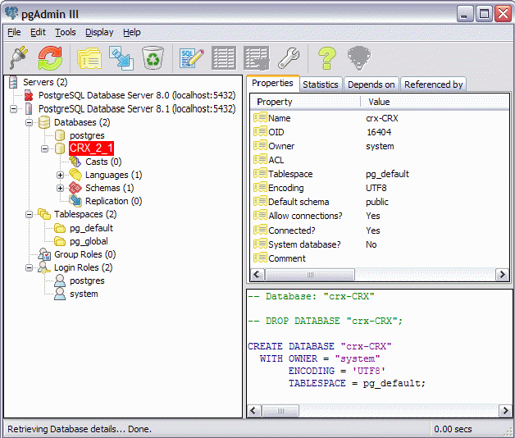
Task: Click the Databases cylinder icon
Action: [x=44, y=122]
